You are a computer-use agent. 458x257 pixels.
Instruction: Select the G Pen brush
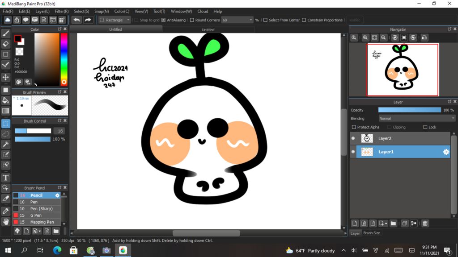point(37,216)
